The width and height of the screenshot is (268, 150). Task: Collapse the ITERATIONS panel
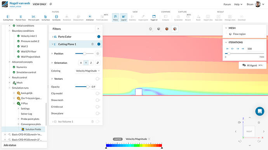226,43
